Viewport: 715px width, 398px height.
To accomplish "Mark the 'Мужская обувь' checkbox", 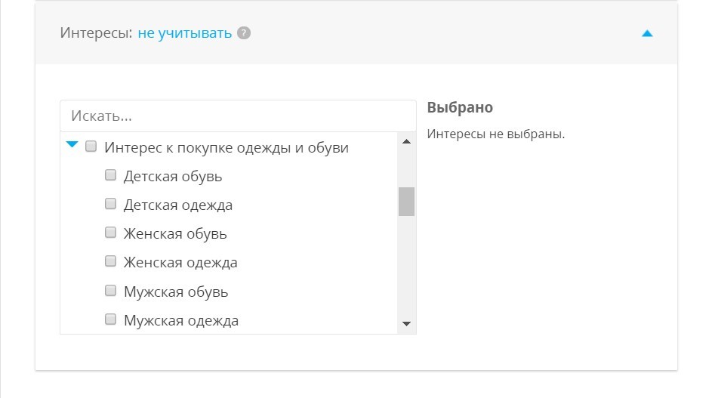I will (110, 290).
